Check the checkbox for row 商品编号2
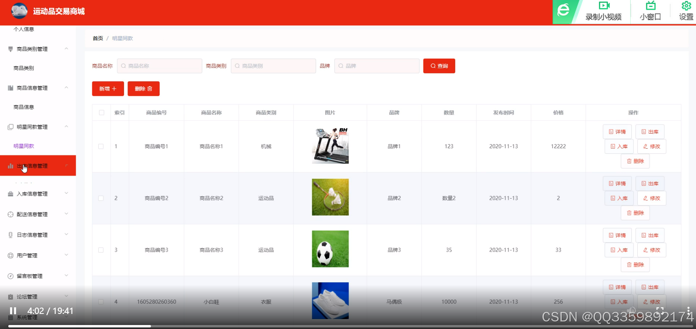 101,198
